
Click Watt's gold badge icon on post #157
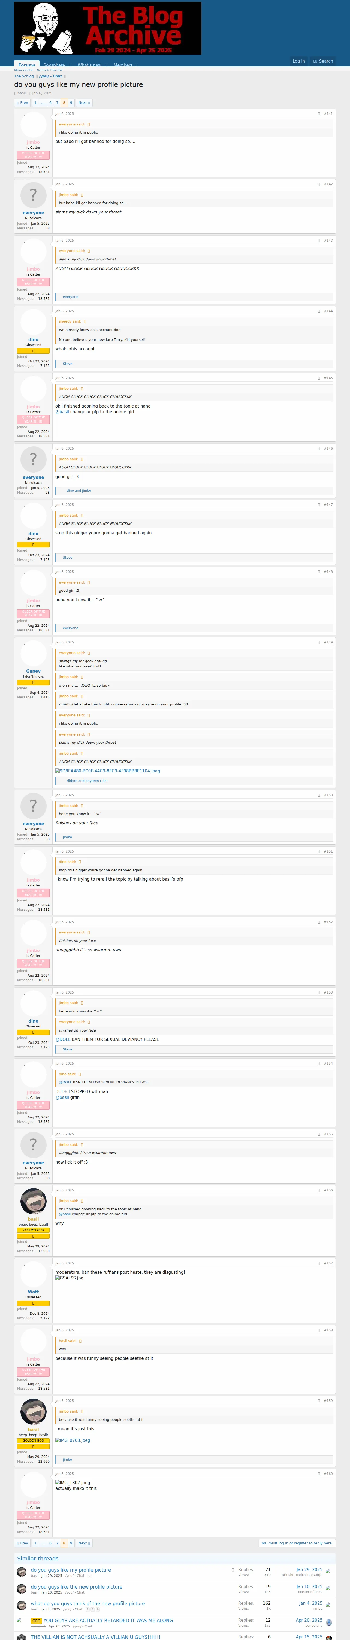click(x=33, y=1303)
